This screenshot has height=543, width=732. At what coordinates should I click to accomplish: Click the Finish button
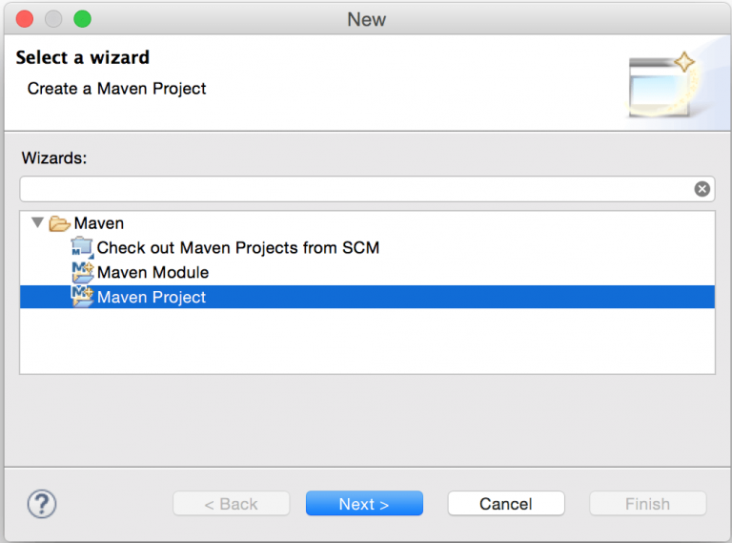point(647,504)
